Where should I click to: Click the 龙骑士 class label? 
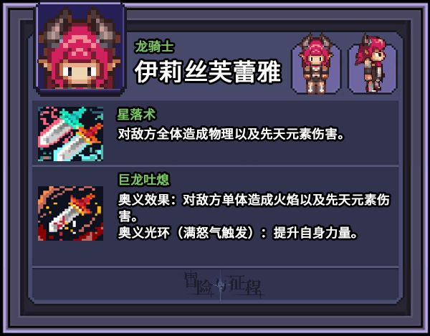coord(154,47)
